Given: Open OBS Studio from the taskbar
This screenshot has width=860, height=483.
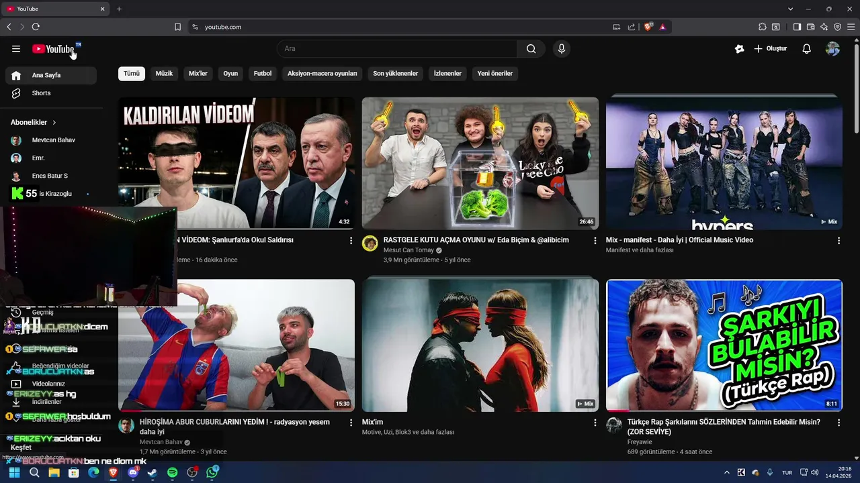Looking at the screenshot, I should pyautogui.click(x=192, y=472).
